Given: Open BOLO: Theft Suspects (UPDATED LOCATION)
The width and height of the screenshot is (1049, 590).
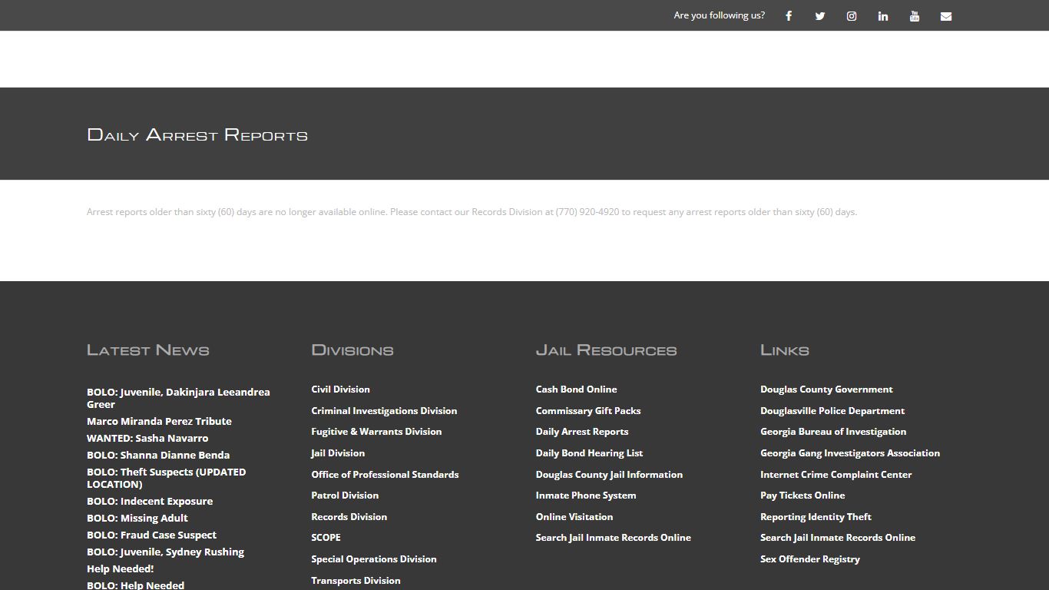Looking at the screenshot, I should 167,478.
